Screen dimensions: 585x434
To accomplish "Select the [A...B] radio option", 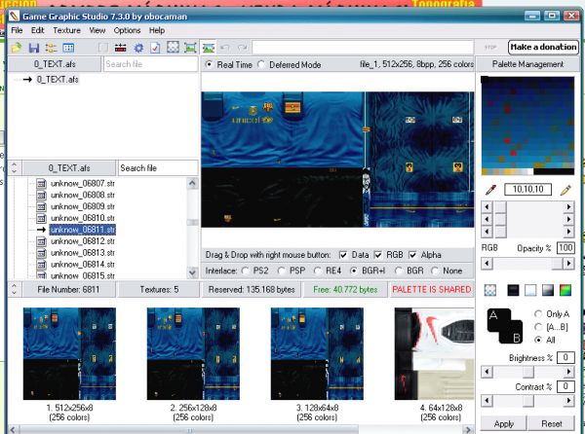I will [538, 327].
